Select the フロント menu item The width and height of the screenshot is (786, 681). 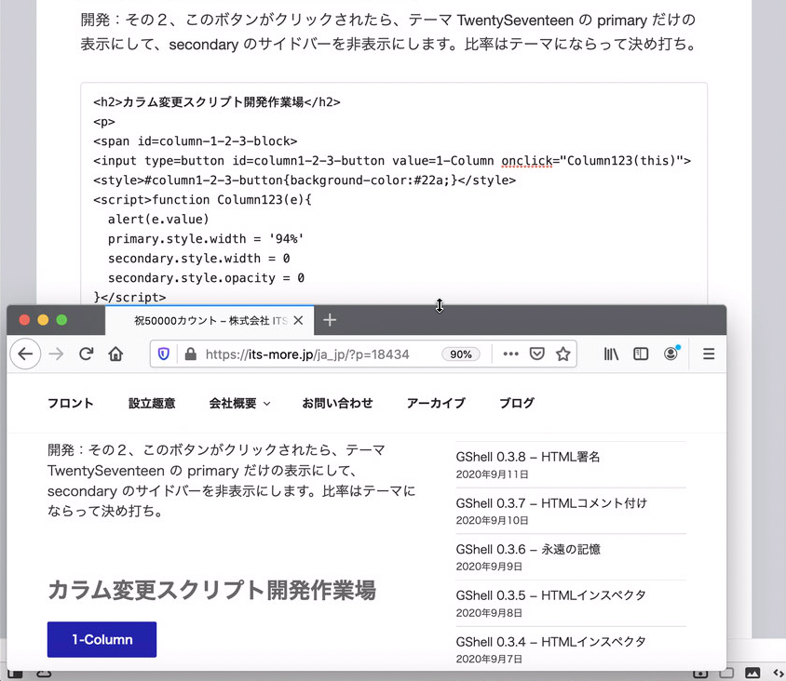coord(71,403)
